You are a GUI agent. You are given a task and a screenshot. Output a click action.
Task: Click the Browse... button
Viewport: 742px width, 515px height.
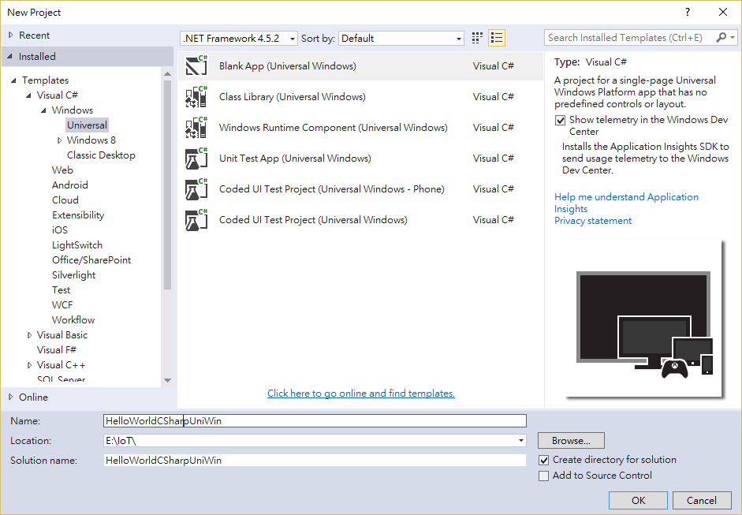(571, 441)
